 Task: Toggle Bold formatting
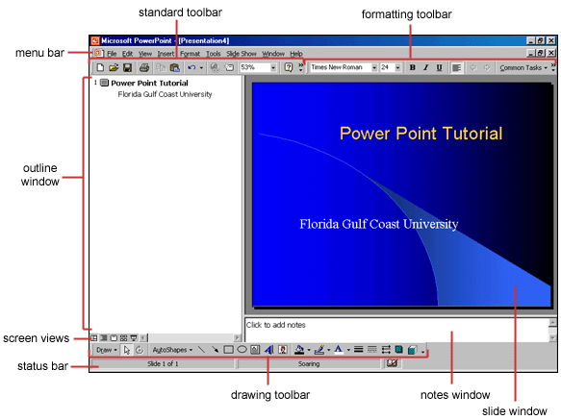pyautogui.click(x=412, y=67)
